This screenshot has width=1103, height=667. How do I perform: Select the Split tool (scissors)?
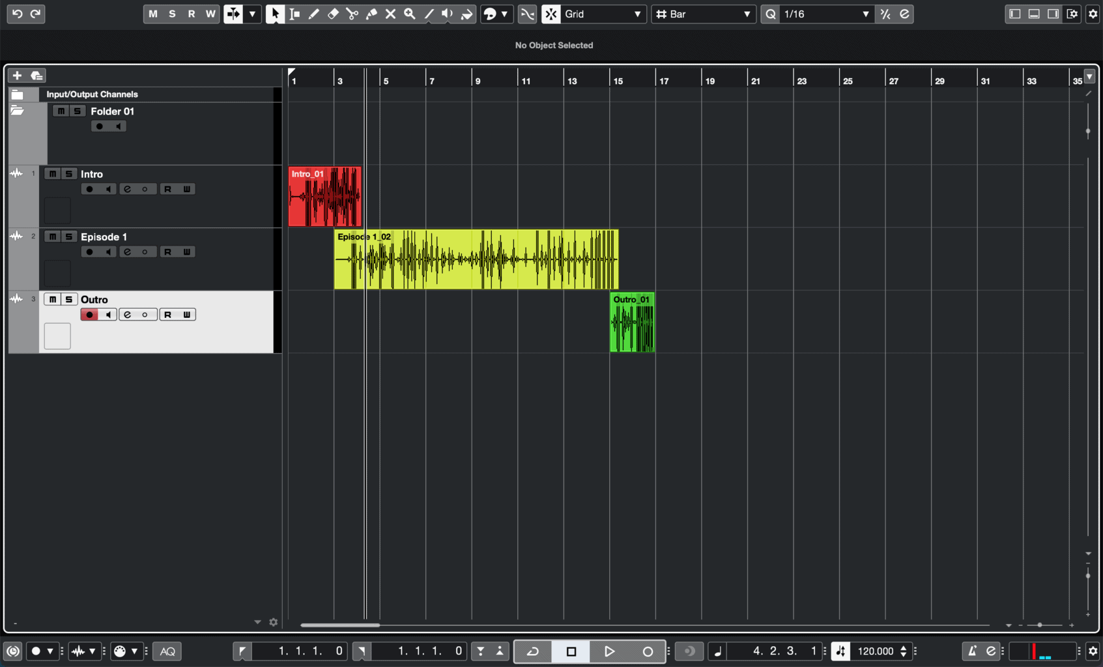point(352,14)
